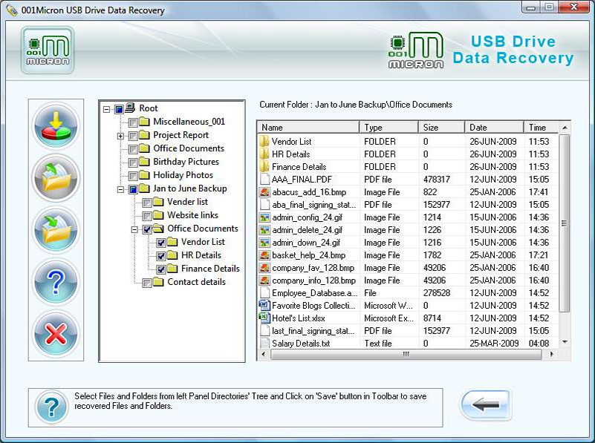The image size is (595, 443).
Task: Click the Save download-arrow toolbar icon
Action: tap(56, 126)
